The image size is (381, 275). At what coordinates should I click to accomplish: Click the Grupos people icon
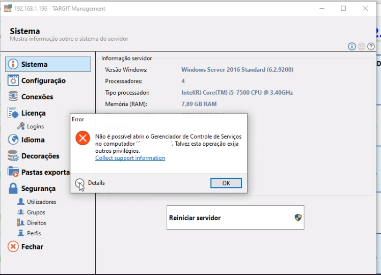(21, 212)
